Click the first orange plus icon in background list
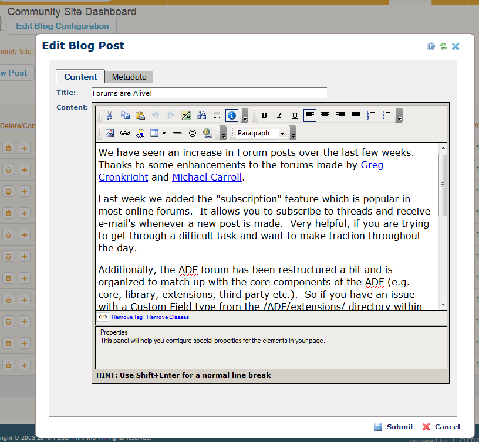 tap(25, 148)
